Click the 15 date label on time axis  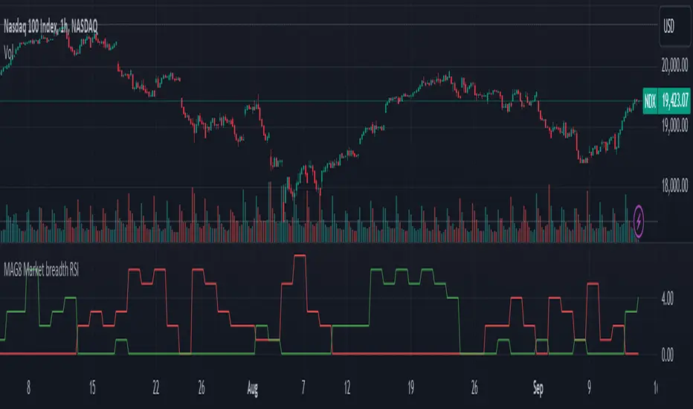click(92, 387)
